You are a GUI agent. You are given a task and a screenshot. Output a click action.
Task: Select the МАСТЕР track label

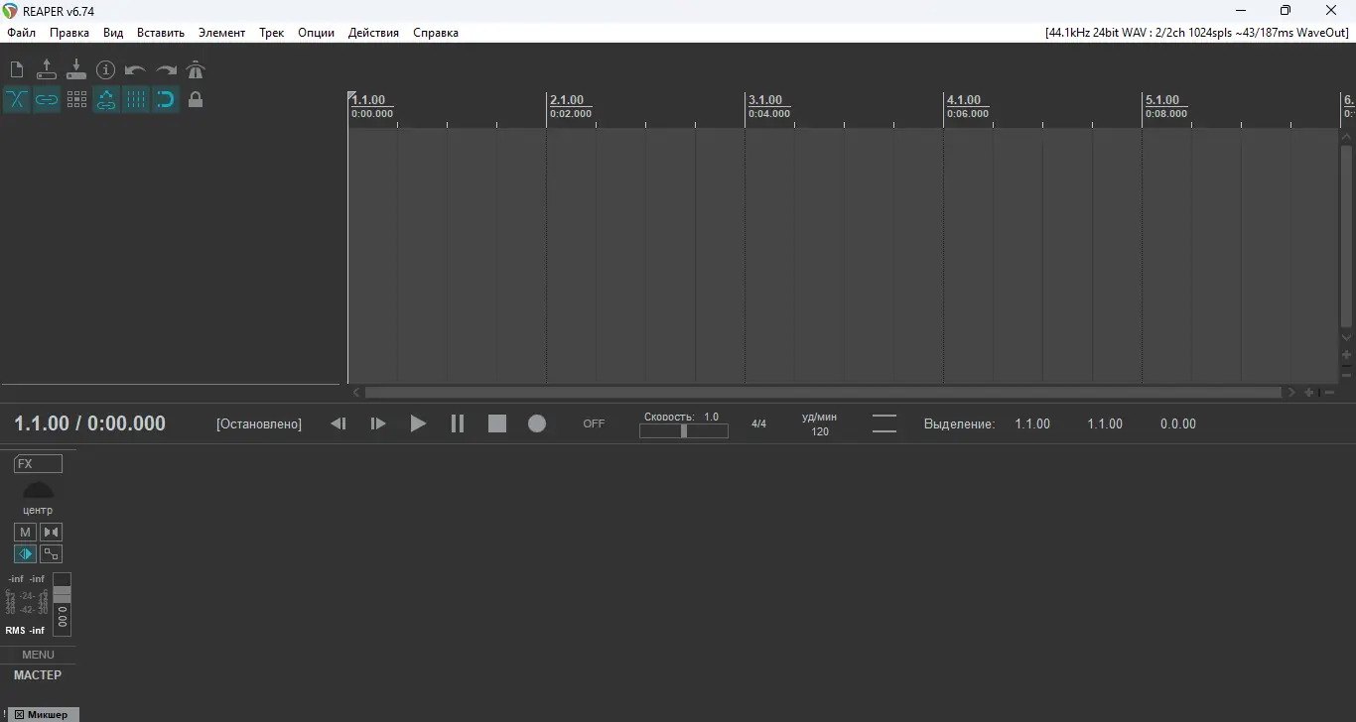[38, 675]
